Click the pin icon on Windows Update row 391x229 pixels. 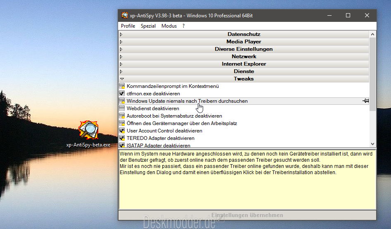[365, 101]
